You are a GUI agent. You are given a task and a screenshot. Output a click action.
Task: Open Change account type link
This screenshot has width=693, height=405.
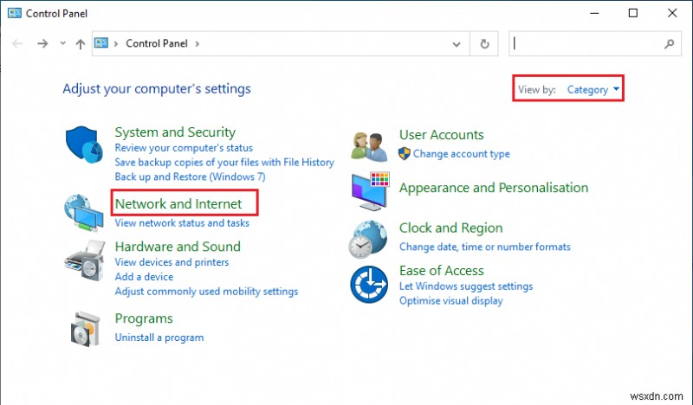461,154
